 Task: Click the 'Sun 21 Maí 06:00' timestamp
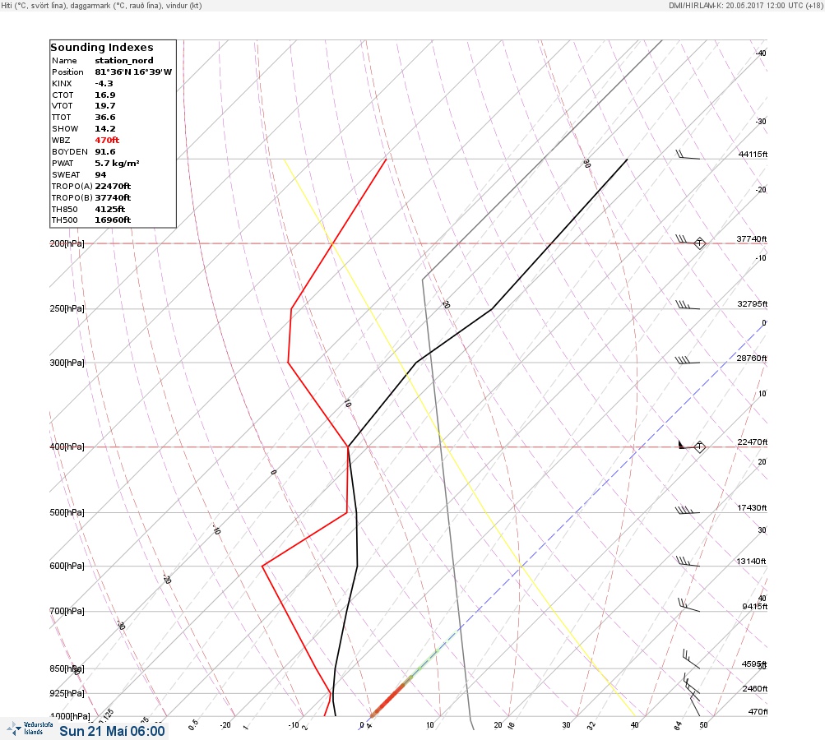pos(112,731)
